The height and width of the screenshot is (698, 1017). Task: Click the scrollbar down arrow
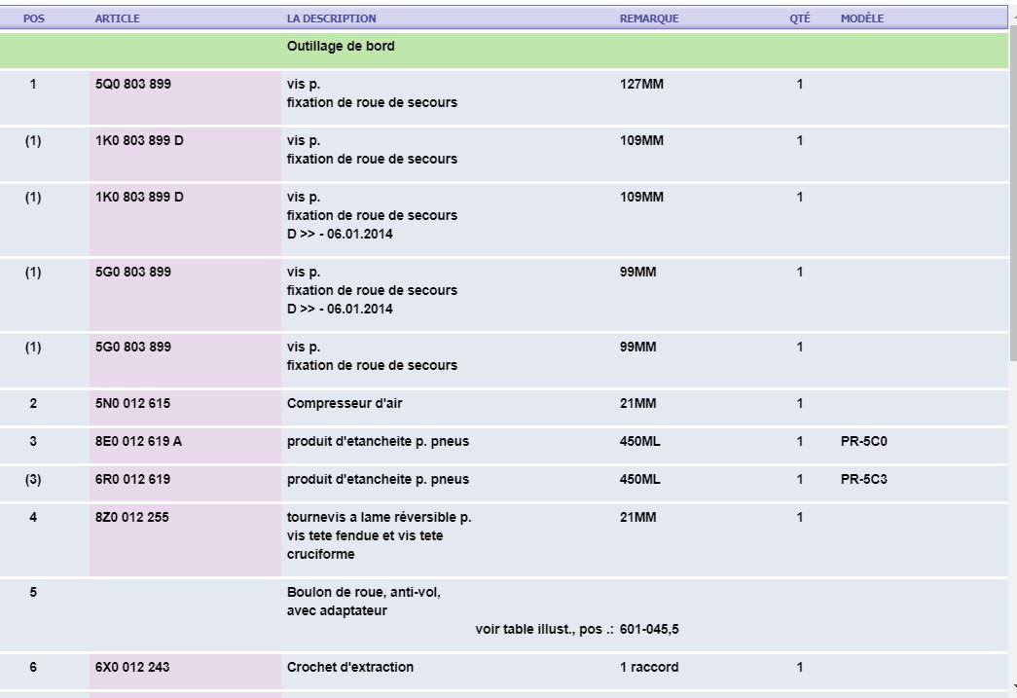pos(1013,687)
